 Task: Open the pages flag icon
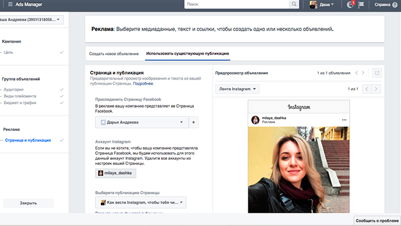[x=361, y=5]
